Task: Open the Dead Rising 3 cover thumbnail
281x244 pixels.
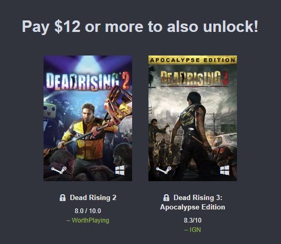Action: [192, 118]
